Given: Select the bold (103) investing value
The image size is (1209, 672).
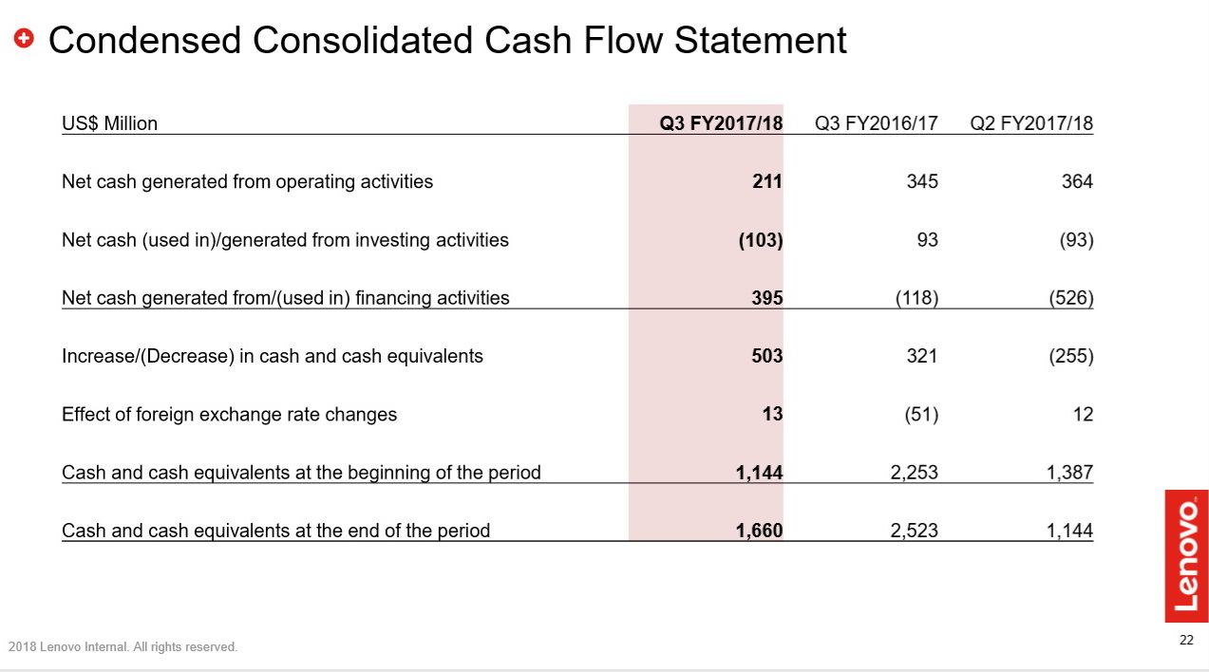Looking at the screenshot, I should click(x=761, y=240).
